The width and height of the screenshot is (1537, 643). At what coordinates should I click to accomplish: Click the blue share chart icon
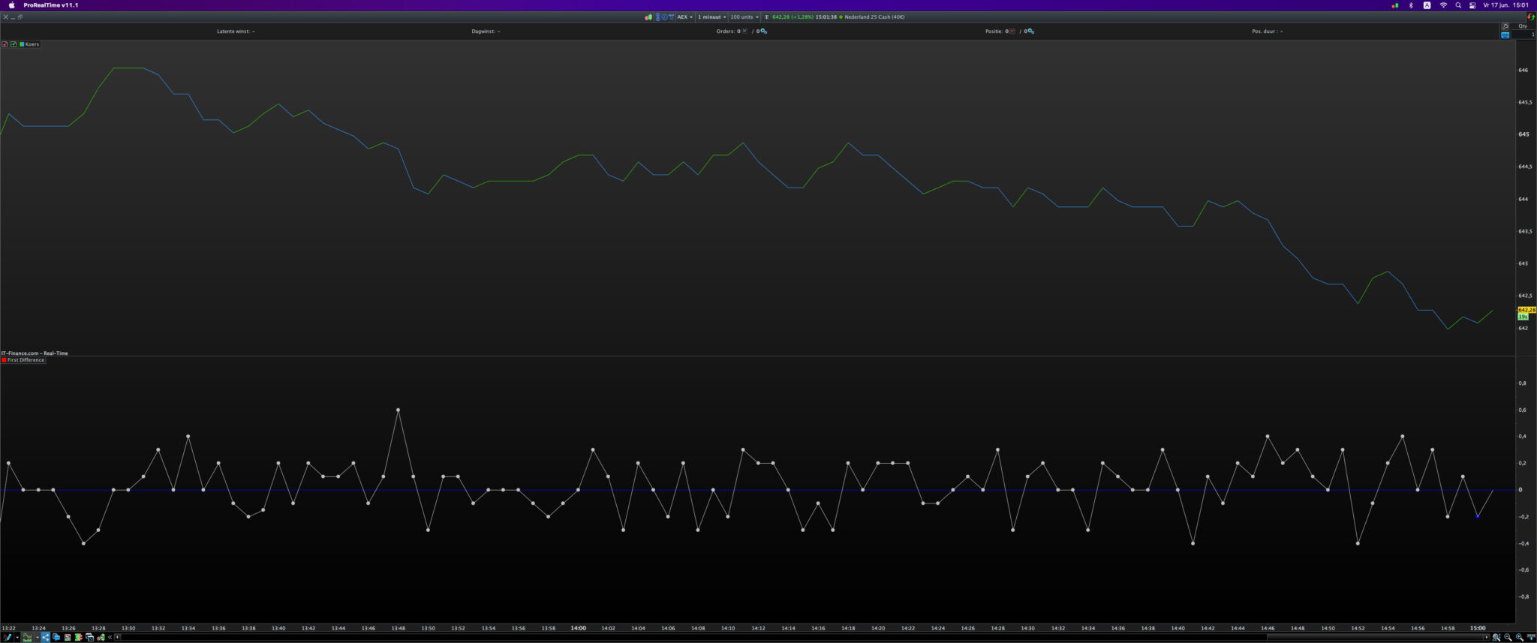point(45,637)
